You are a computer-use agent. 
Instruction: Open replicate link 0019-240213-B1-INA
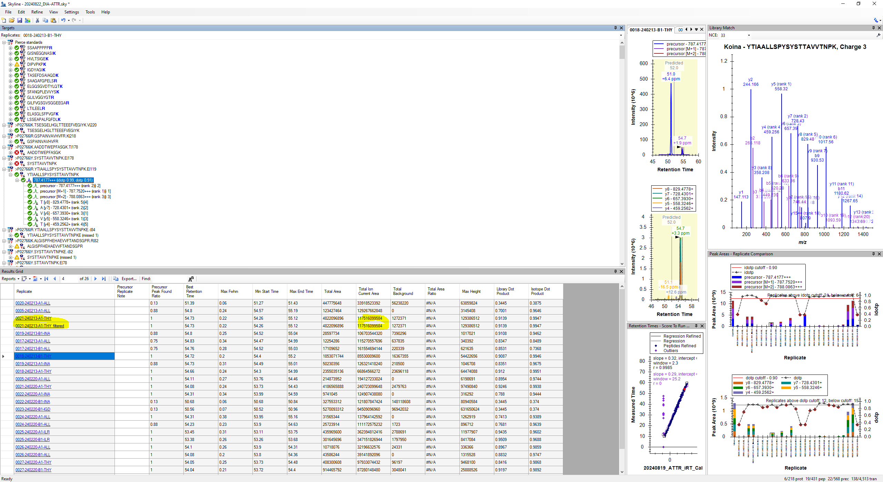[x=33, y=334]
